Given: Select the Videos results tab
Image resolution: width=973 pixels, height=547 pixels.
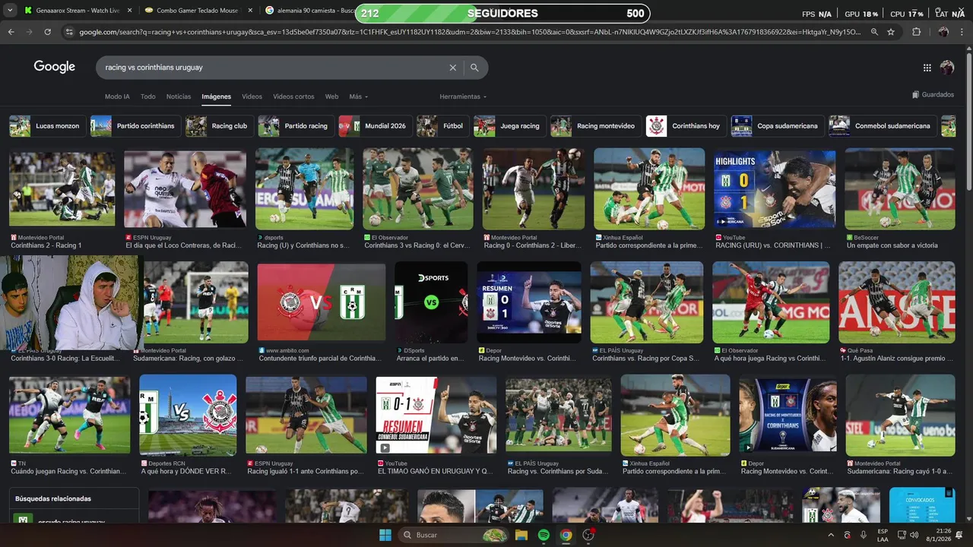Looking at the screenshot, I should point(252,96).
